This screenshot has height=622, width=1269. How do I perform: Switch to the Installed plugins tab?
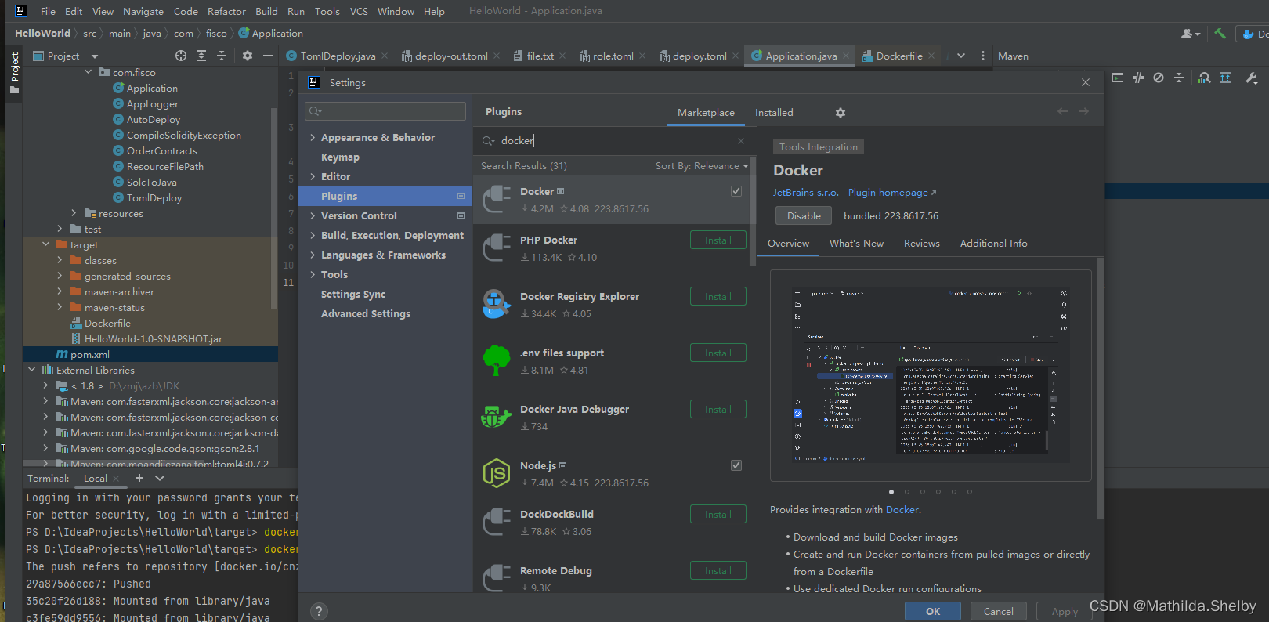tap(774, 113)
